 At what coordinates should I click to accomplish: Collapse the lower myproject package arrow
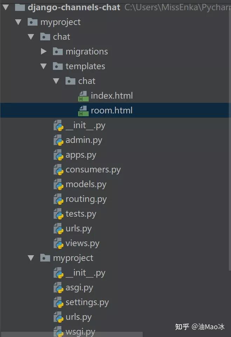pyautogui.click(x=31, y=258)
